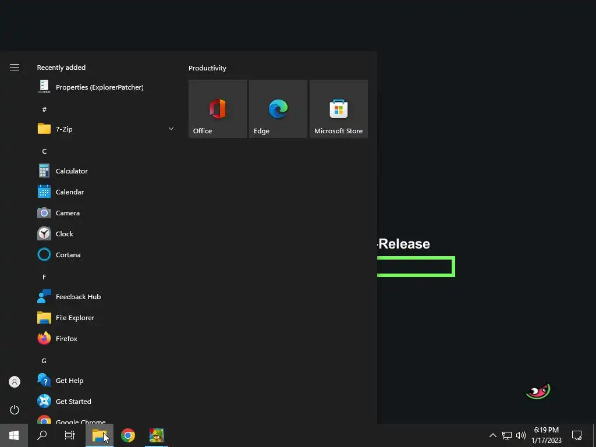Image resolution: width=596 pixels, height=447 pixels.
Task: Click Show desktop sliver at taskbar end
Action: click(594, 435)
